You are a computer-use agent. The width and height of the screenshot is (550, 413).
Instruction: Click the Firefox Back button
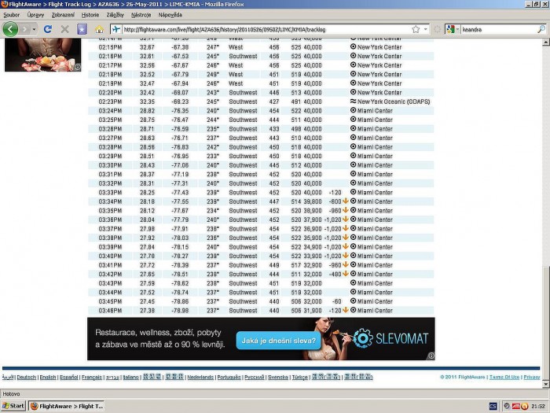[x=10, y=29]
